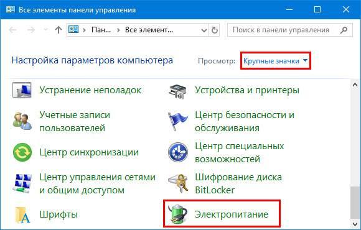Open the Шрифты link

pyautogui.click(x=59, y=214)
